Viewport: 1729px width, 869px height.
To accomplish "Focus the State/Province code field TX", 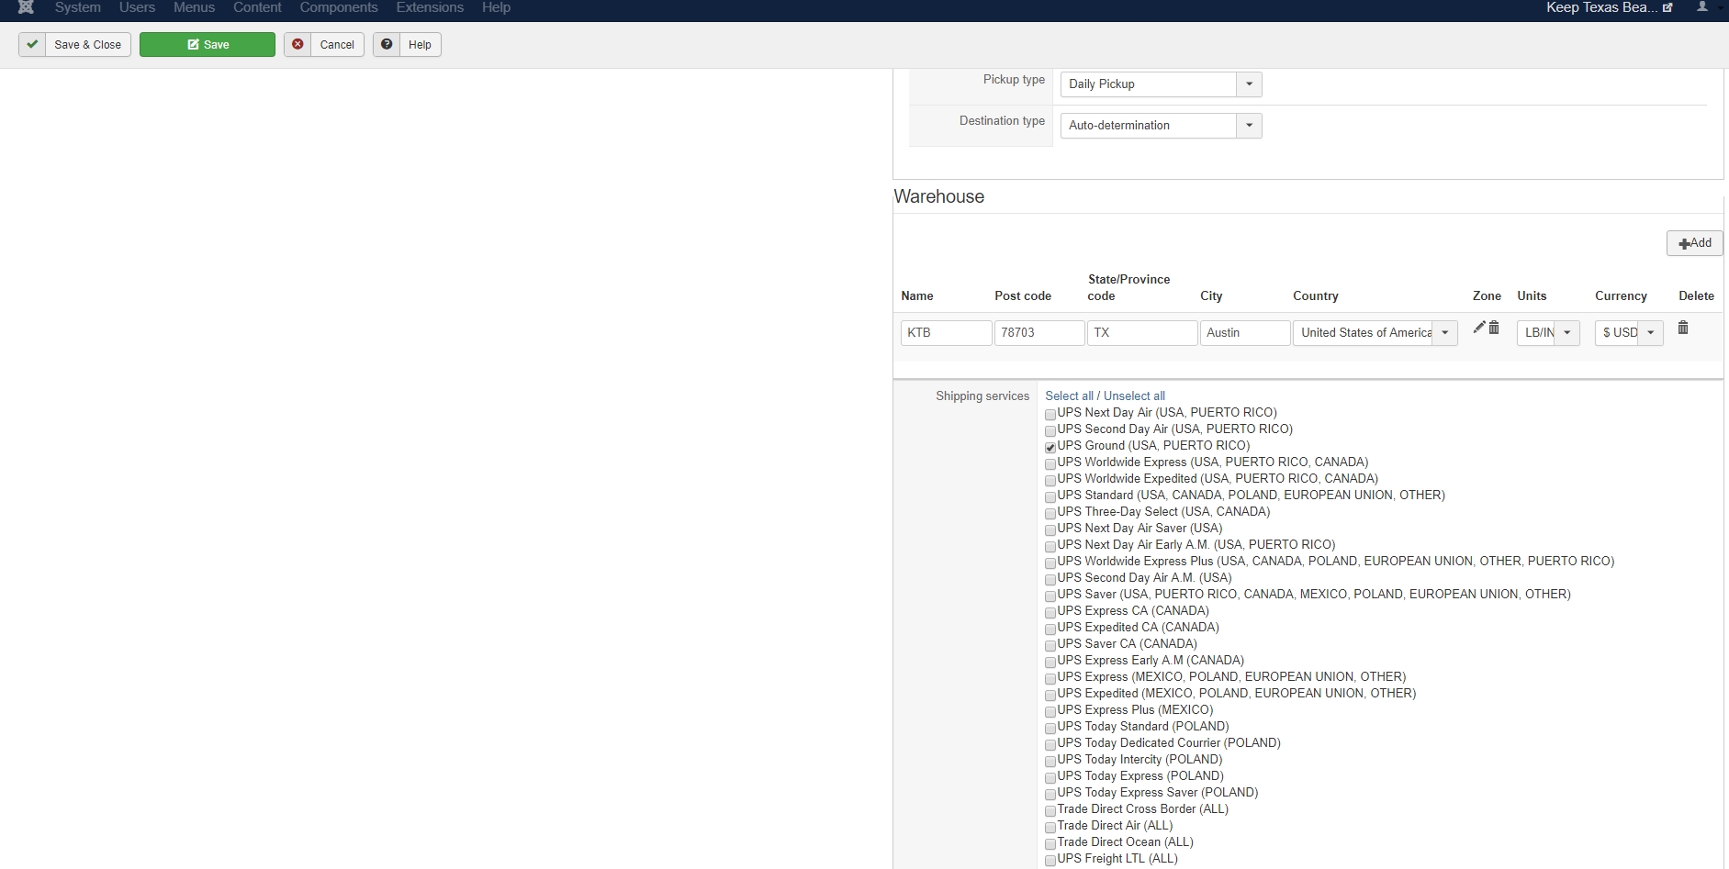I will [1142, 332].
